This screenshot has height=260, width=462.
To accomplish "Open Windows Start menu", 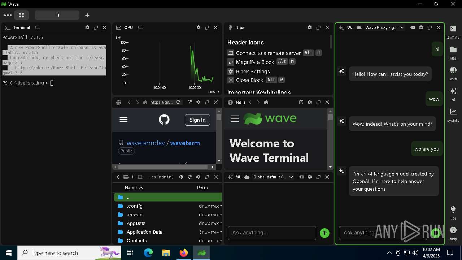I will pos(9,253).
